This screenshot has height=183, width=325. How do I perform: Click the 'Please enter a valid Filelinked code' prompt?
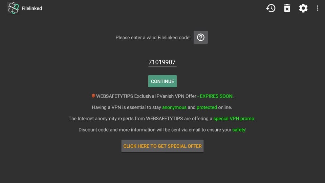point(153,38)
